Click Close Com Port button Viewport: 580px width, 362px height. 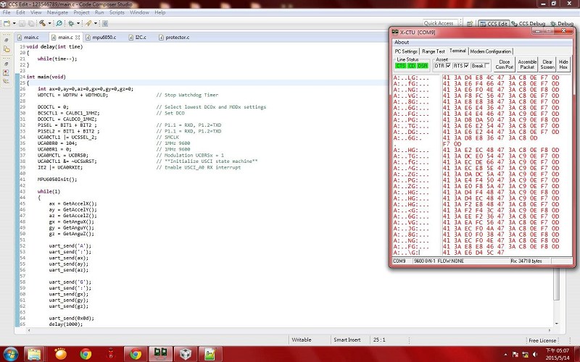pyautogui.click(x=504, y=64)
